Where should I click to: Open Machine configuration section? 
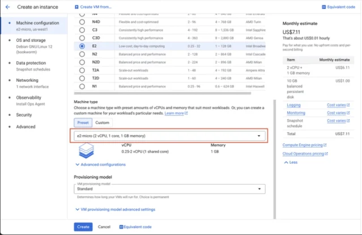click(x=34, y=26)
